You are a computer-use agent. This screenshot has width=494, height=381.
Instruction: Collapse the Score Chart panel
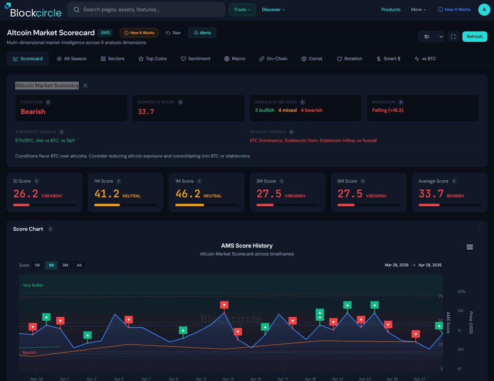click(480, 229)
